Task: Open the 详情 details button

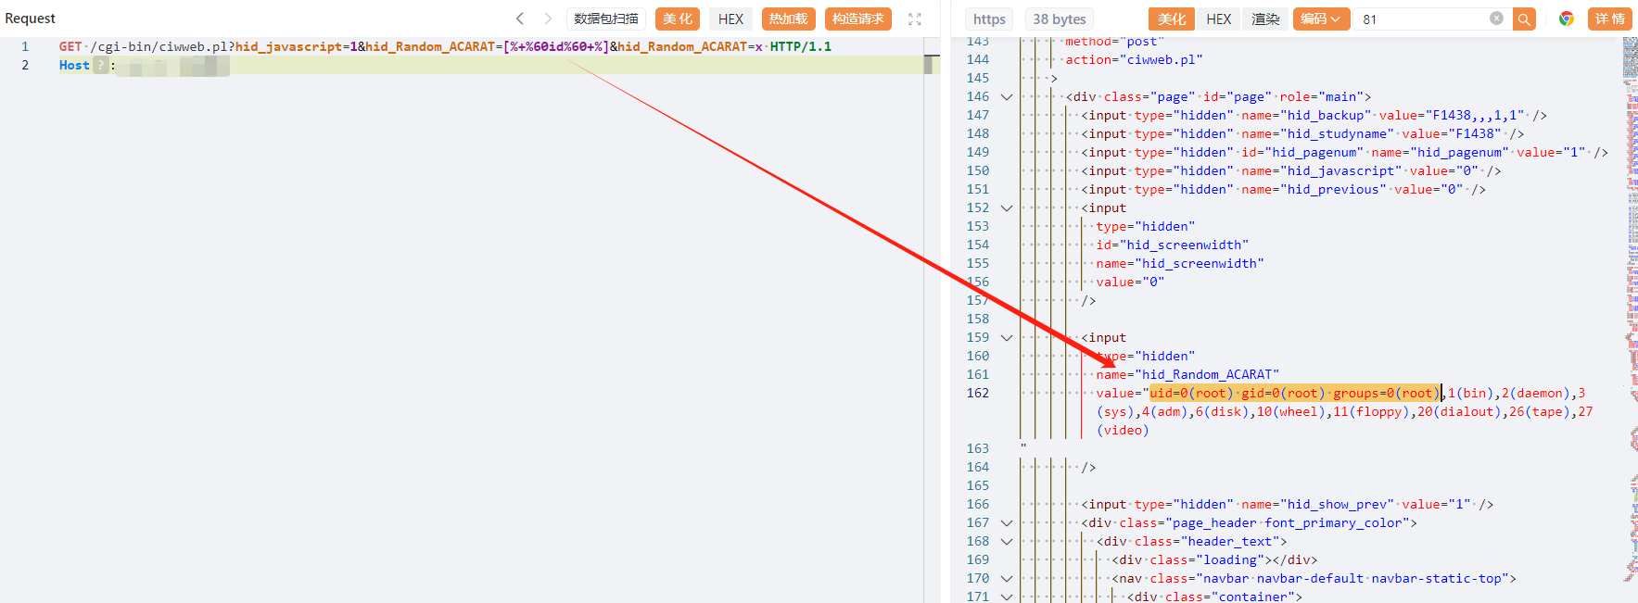Action: [x=1609, y=19]
